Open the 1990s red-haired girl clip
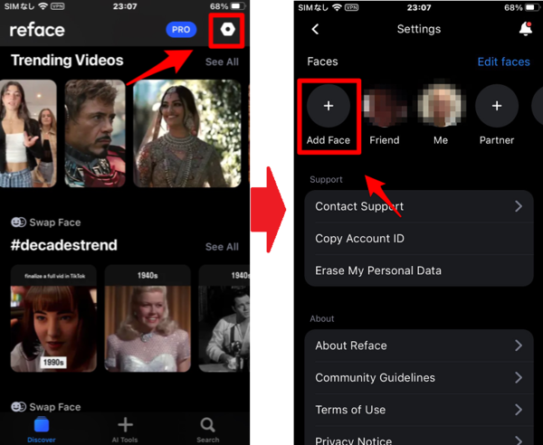This screenshot has width=543, height=445. (x=53, y=318)
